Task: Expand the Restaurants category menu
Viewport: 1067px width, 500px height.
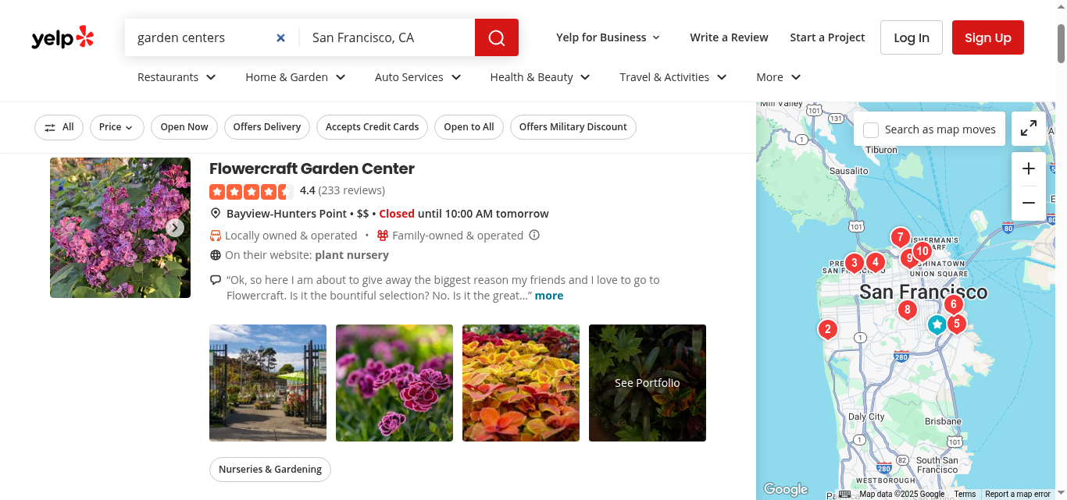Action: (x=177, y=77)
